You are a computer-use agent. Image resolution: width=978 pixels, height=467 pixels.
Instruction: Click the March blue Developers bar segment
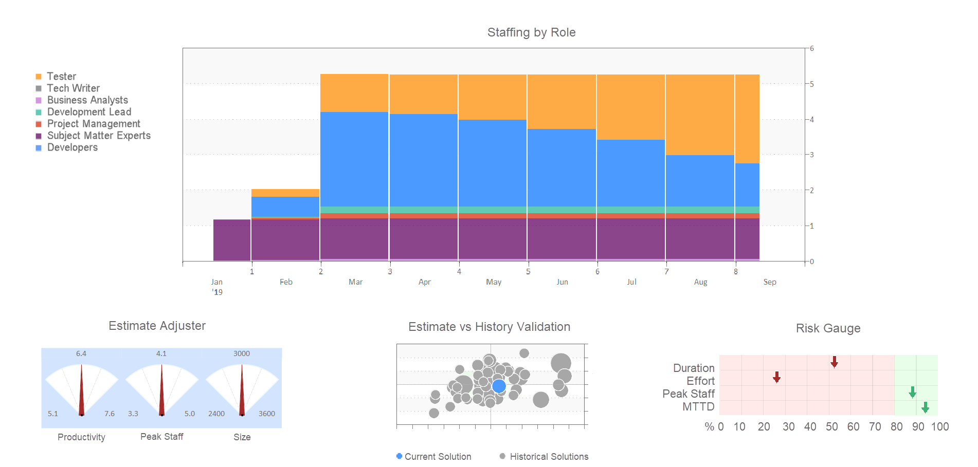click(354, 159)
